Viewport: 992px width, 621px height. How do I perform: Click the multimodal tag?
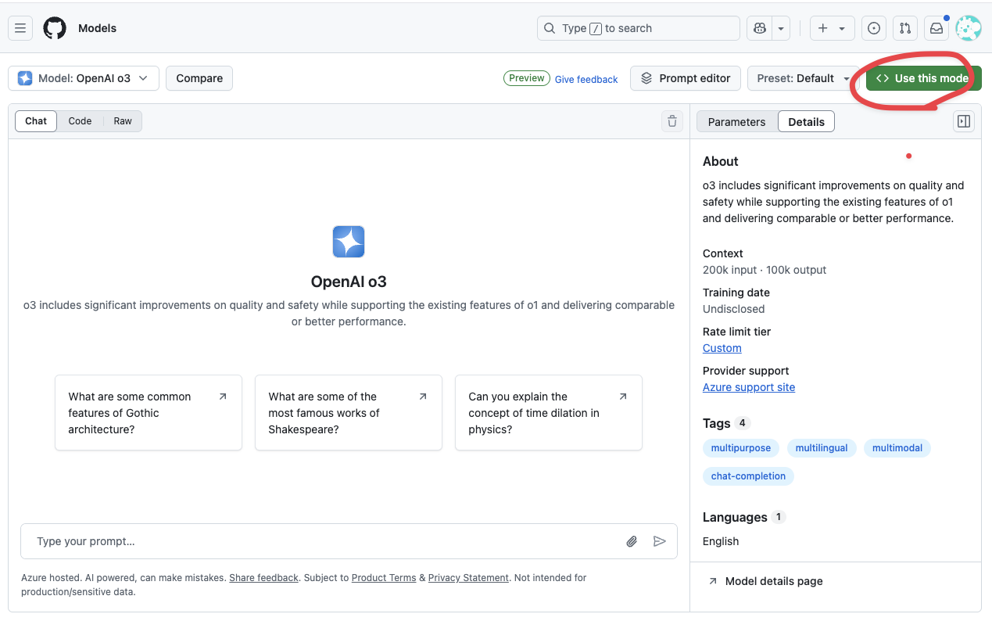(897, 448)
